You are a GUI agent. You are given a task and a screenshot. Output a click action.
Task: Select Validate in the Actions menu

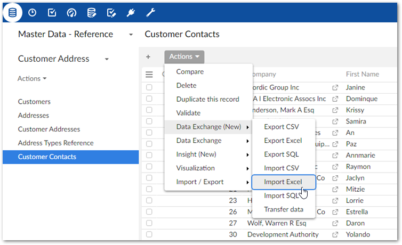(188, 113)
